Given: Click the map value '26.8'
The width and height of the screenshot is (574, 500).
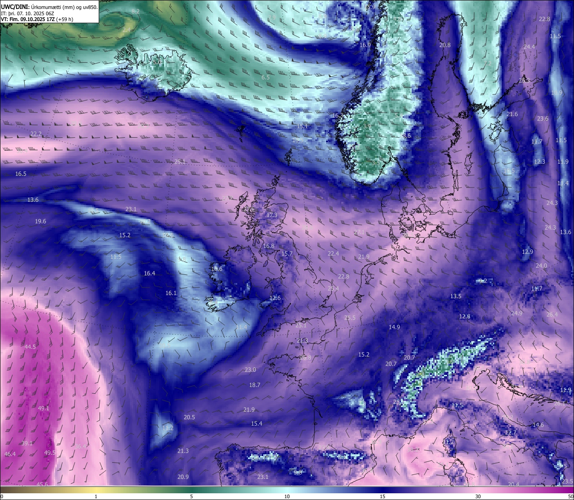Looking at the screenshot, I should (305, 358).
